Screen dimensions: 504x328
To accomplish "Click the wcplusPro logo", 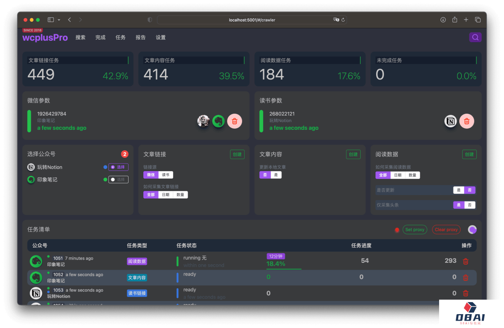I will point(45,37).
